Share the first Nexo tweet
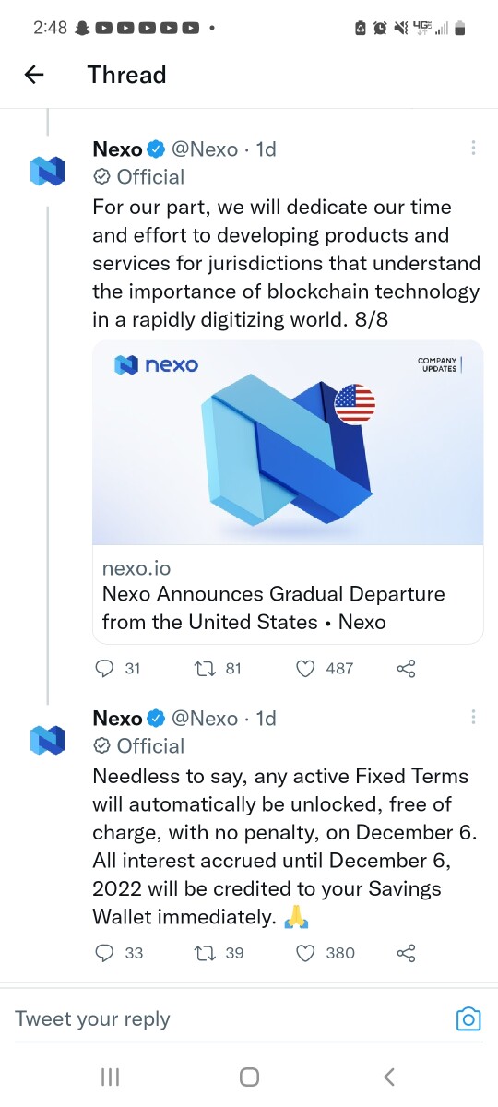The width and height of the screenshot is (498, 1107). 406,668
